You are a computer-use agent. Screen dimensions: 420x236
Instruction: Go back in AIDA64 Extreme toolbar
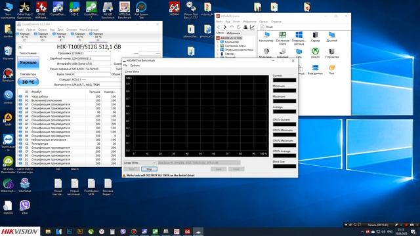(x=219, y=27)
